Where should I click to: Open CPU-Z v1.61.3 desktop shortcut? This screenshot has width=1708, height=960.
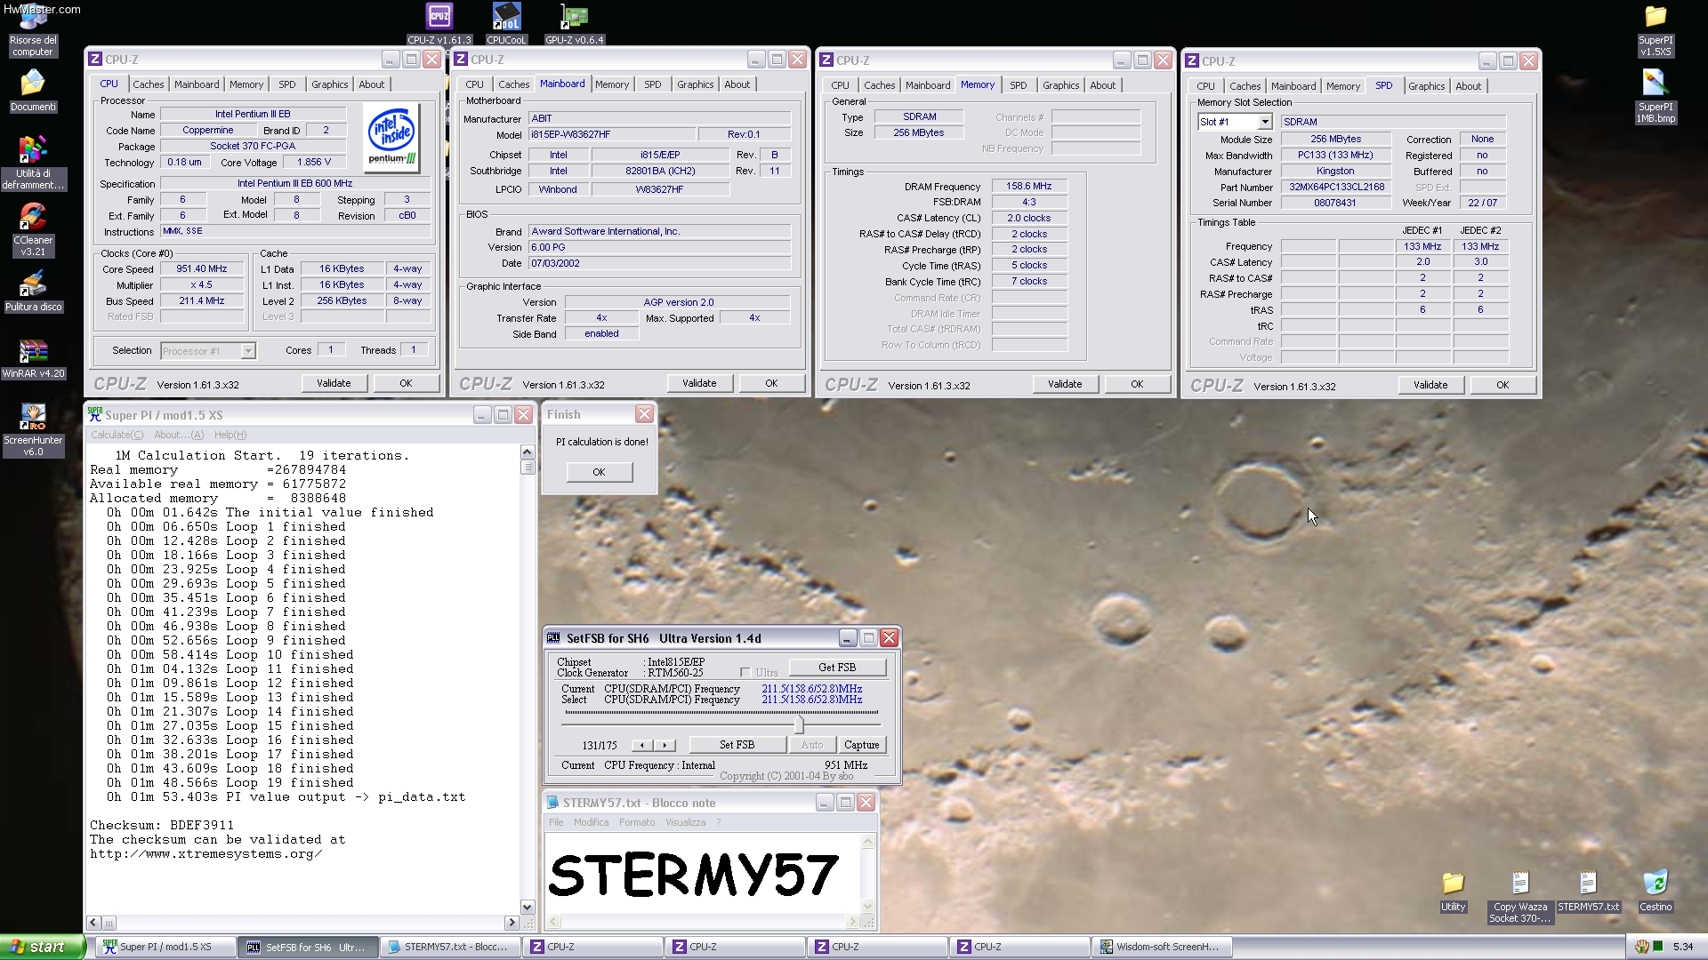tap(439, 23)
